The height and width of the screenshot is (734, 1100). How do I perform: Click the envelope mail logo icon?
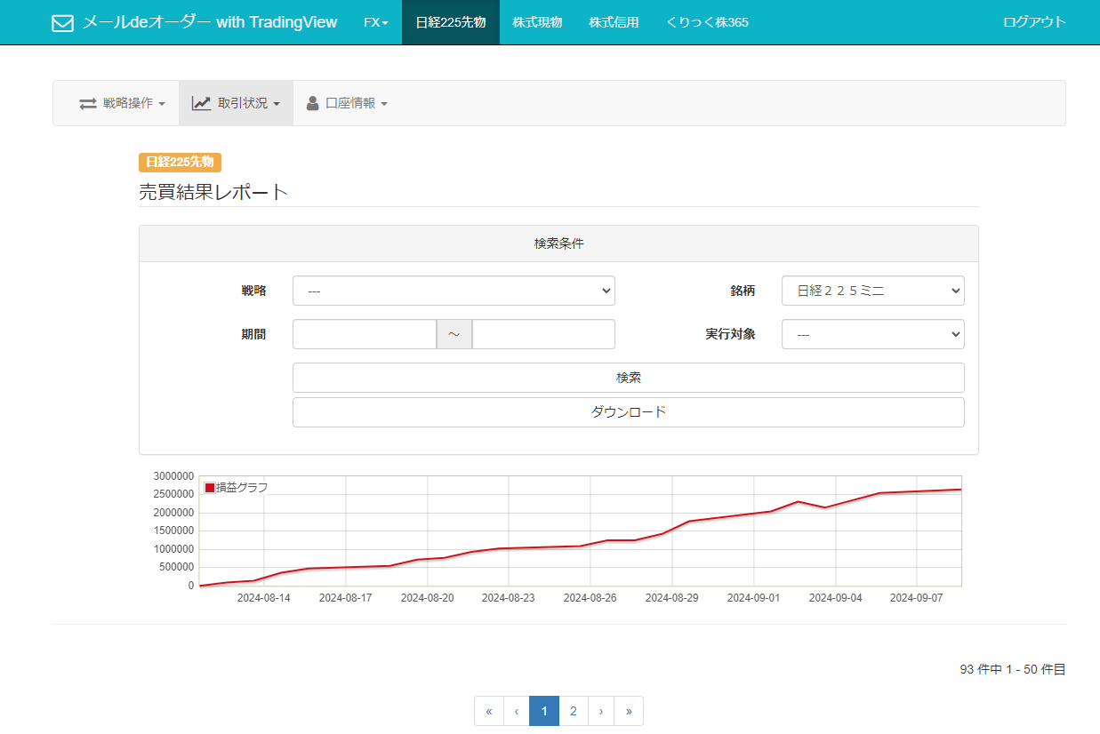62,23
